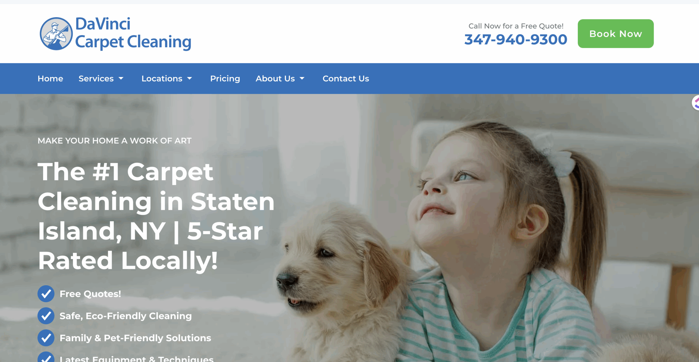
Task: Call the 347-940-9300 phone number link
Action: click(x=516, y=39)
